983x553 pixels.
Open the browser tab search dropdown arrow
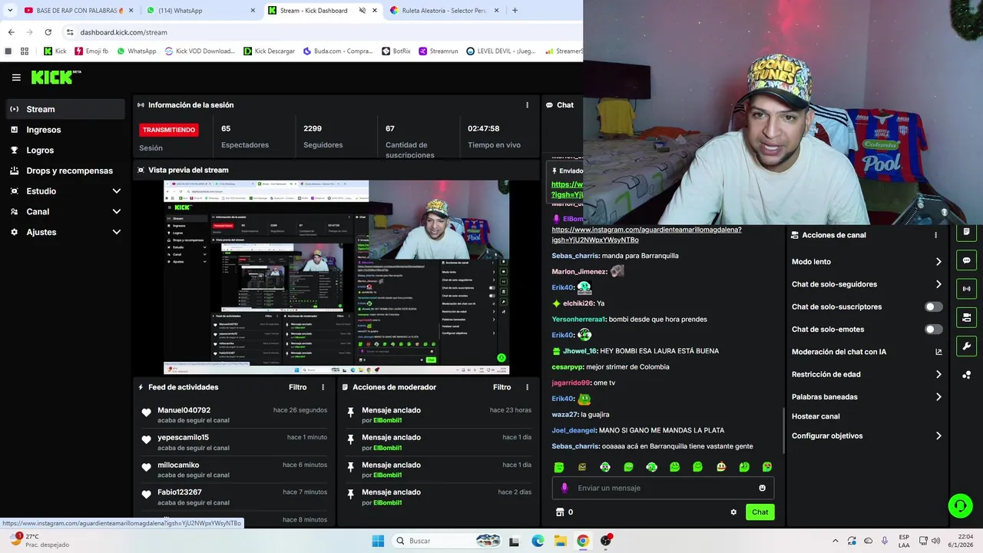coord(10,11)
